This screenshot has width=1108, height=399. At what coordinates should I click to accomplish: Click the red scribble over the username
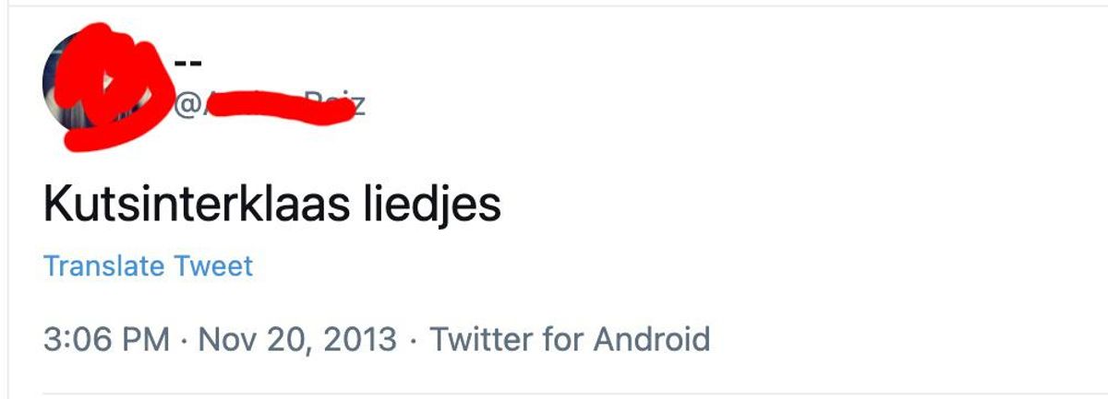pos(277,109)
